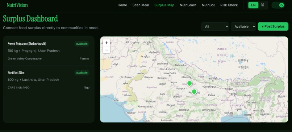Open the Available status dropdown
The height and width of the screenshot is (132, 292).
click(243, 27)
